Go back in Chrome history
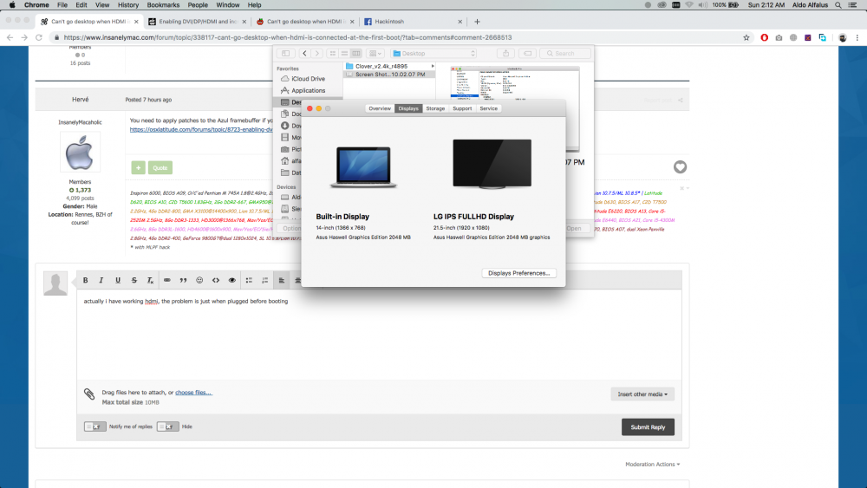The width and height of the screenshot is (867, 488). pos(10,37)
